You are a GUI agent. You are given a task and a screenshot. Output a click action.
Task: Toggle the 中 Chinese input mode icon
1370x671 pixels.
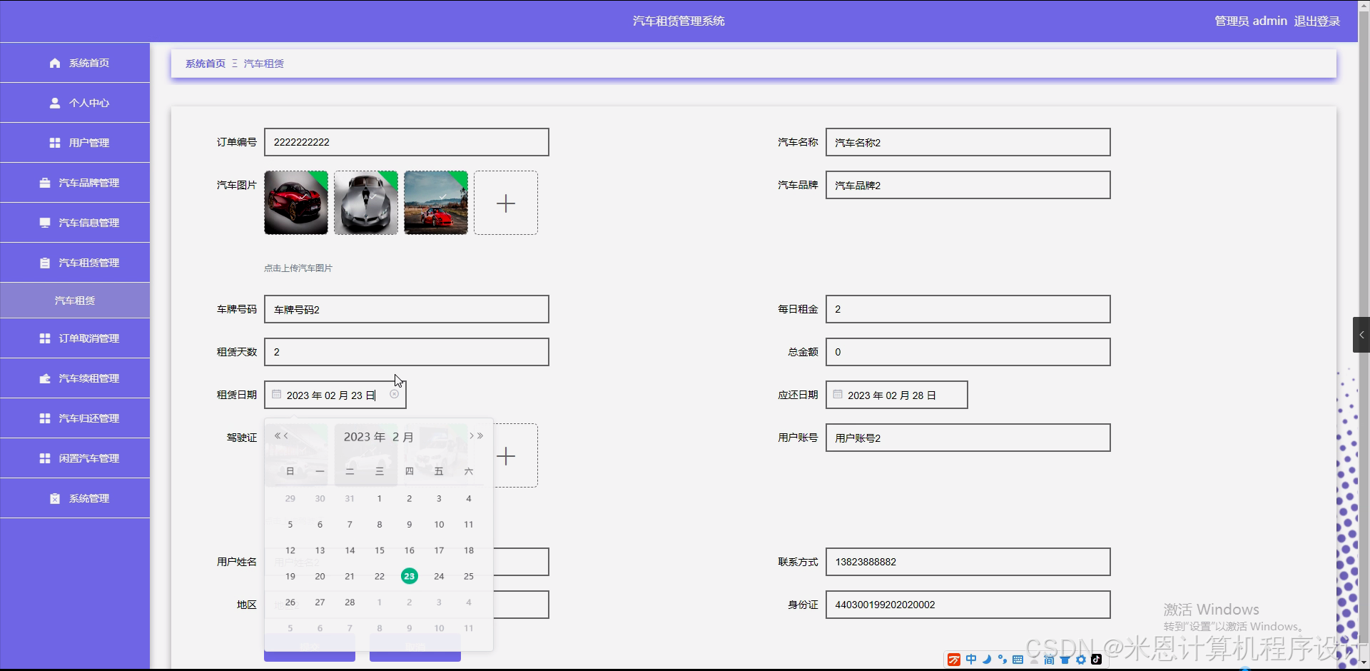pos(971,660)
